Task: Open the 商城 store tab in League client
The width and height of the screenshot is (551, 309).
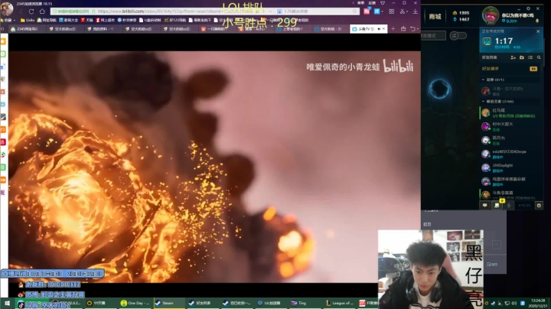Action: pyautogui.click(x=435, y=17)
